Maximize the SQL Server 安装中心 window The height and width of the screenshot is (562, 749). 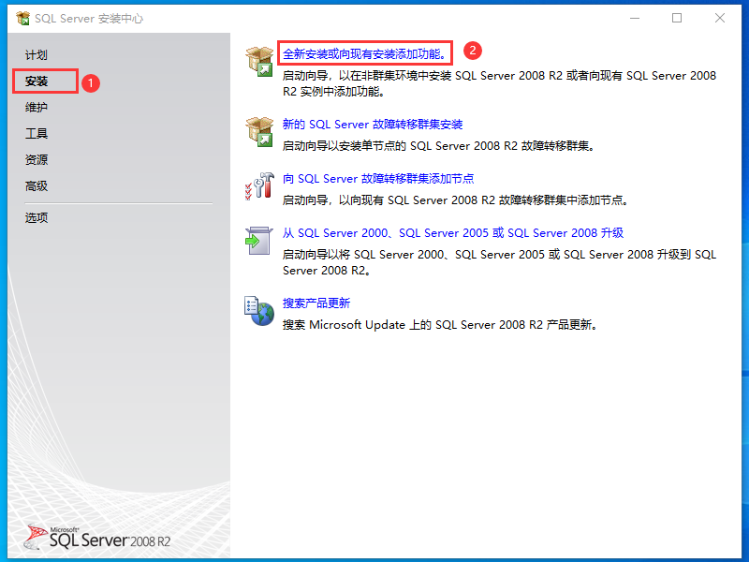(677, 18)
